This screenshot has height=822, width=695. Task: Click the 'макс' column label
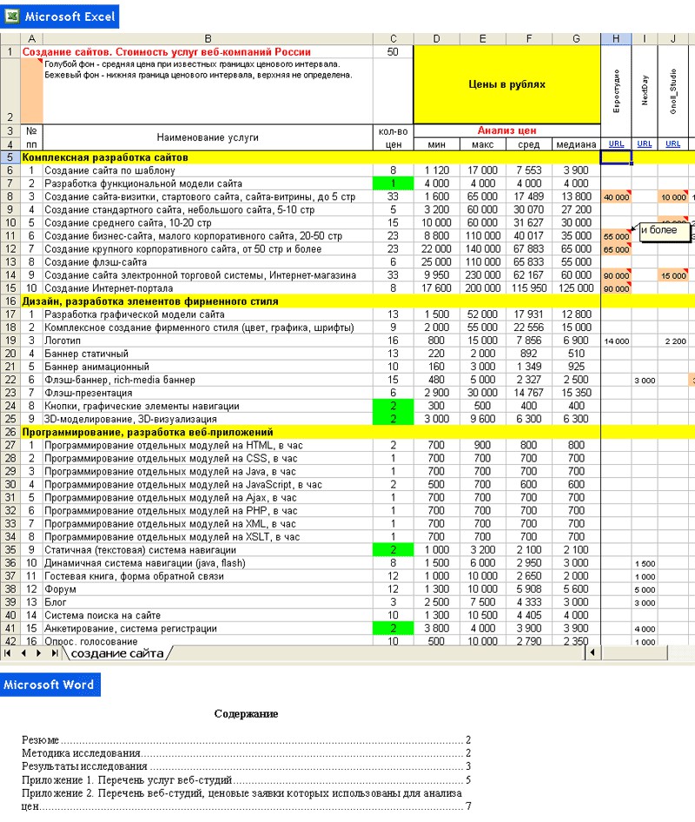point(483,144)
